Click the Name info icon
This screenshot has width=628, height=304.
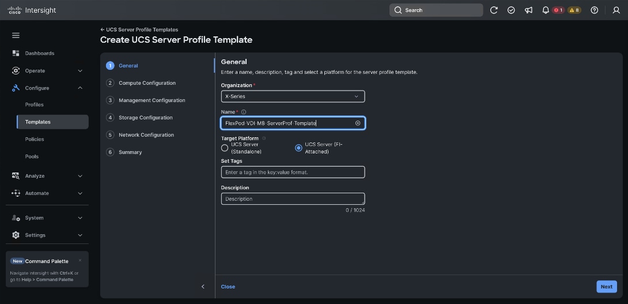pyautogui.click(x=244, y=112)
